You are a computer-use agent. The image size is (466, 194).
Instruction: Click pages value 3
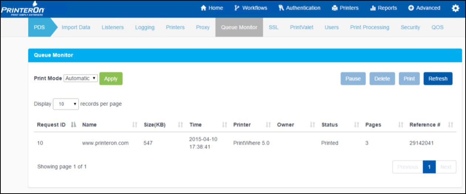click(367, 143)
